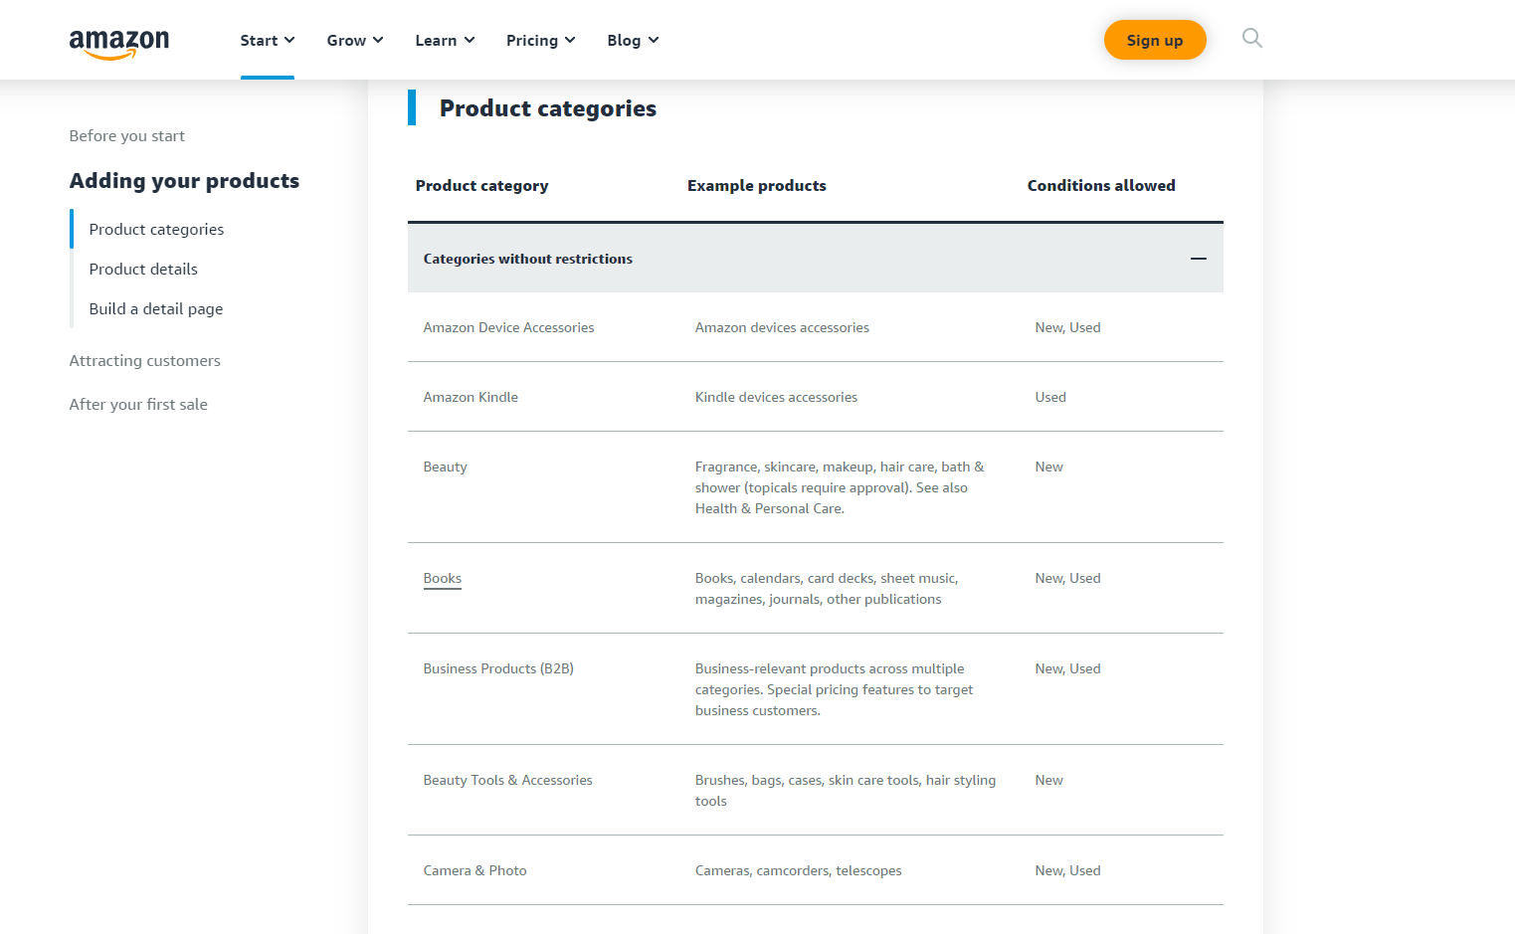Viewport: 1515px width, 934px height.
Task: Click Adding your products sidebar heading
Action: click(x=184, y=181)
